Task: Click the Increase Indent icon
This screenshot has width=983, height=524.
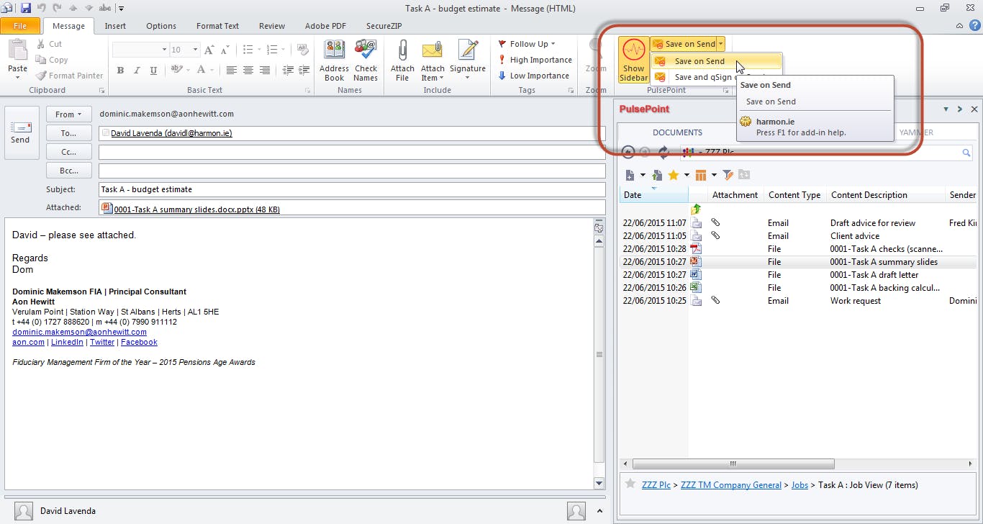Action: coord(303,71)
